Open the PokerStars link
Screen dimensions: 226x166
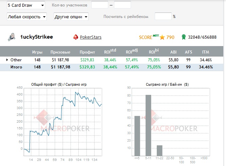coord(91,37)
